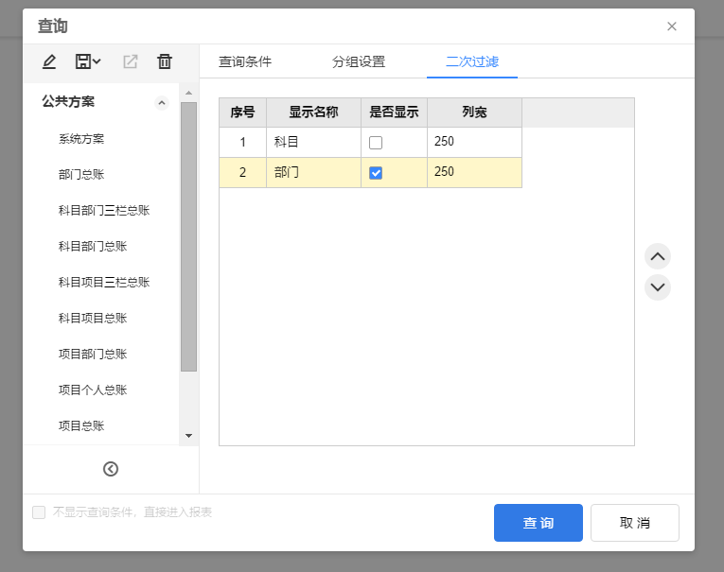724x572 pixels.
Task: Switch to 查询条件 tab
Action: 245,61
